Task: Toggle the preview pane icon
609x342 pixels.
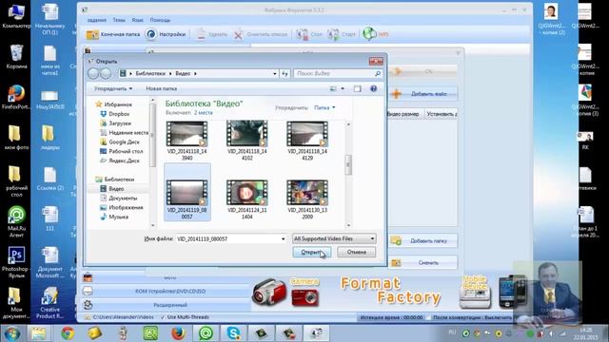Action: click(358, 88)
